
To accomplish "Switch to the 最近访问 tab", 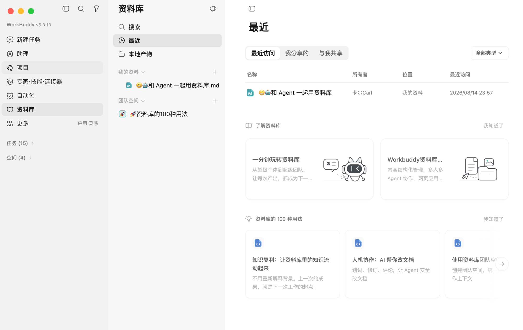I will pos(263,53).
